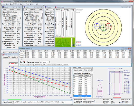Open Data menu in Trace 2 window

(40, 9)
